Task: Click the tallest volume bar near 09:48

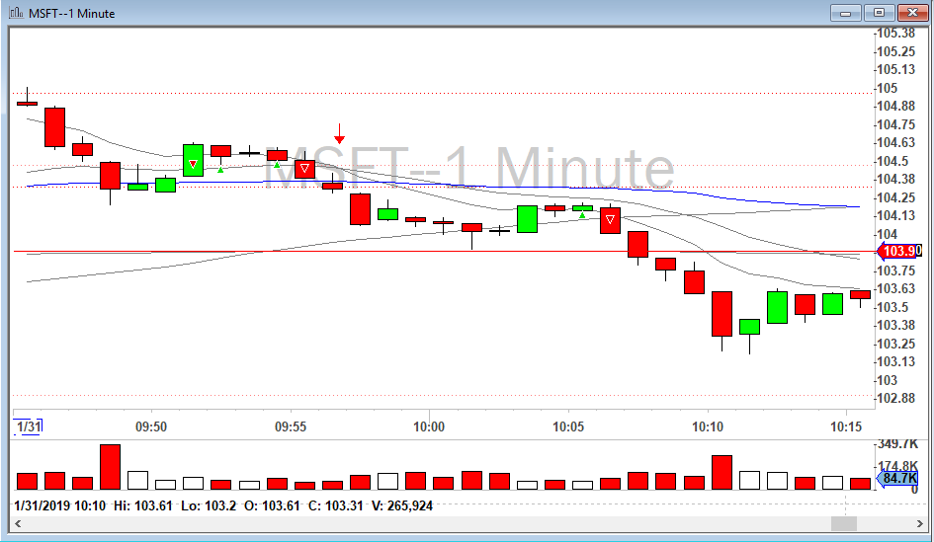Action: pyautogui.click(x=110, y=467)
